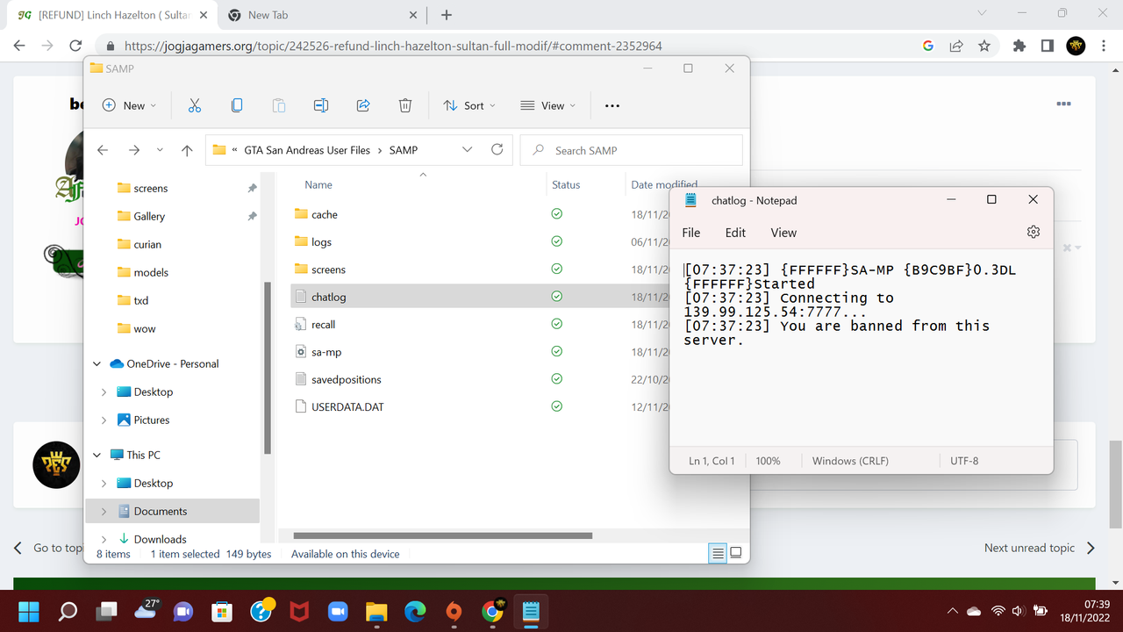The width and height of the screenshot is (1123, 632).
Task: Collapse OneDrive - Personal tree node
Action: click(97, 363)
